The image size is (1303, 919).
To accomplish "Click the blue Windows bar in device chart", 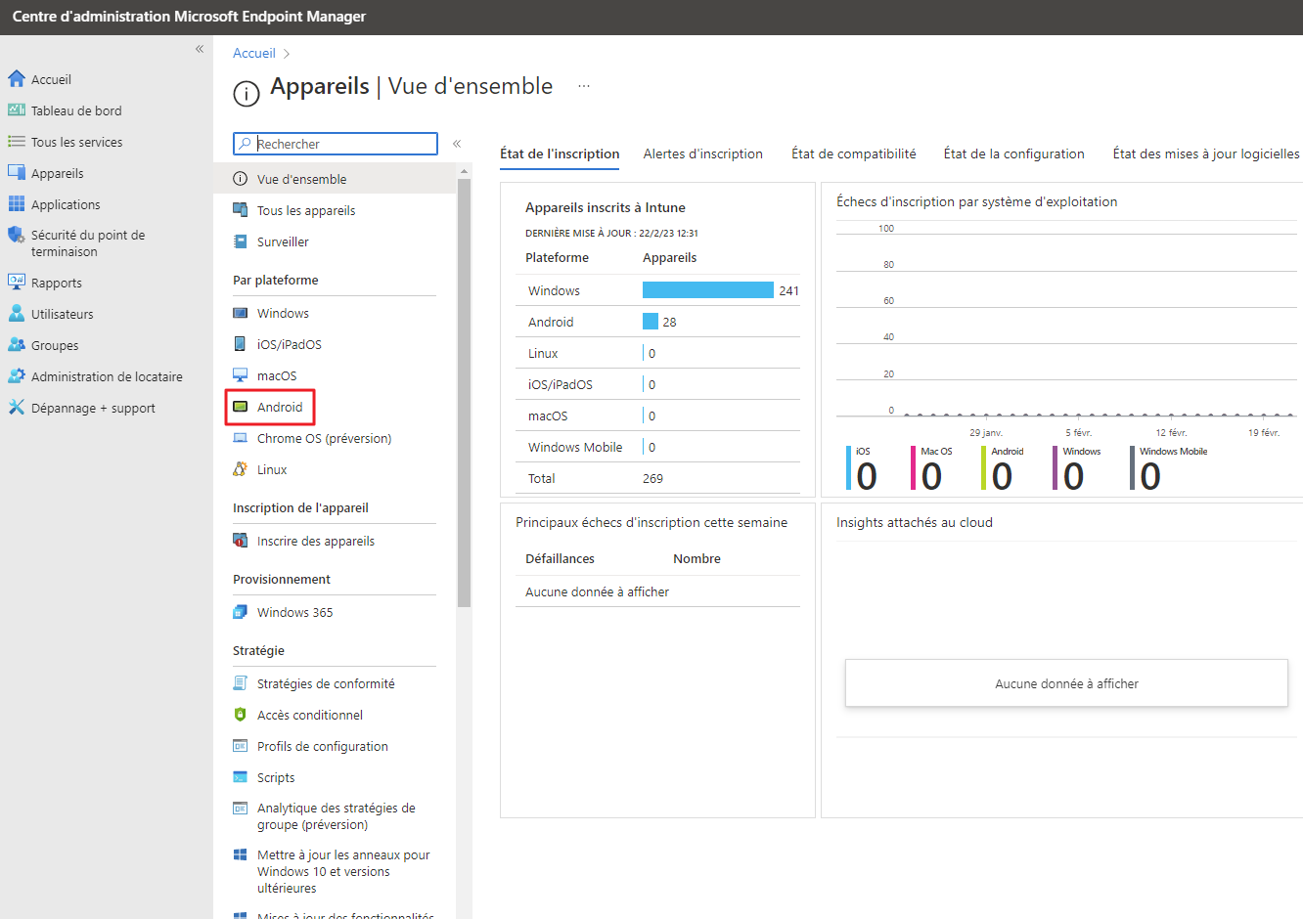I will (708, 290).
